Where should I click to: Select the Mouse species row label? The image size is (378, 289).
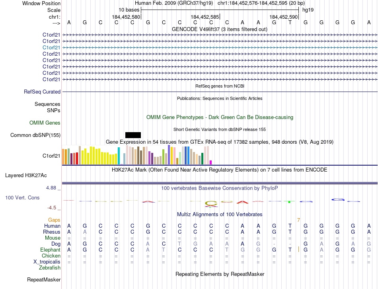point(53,238)
